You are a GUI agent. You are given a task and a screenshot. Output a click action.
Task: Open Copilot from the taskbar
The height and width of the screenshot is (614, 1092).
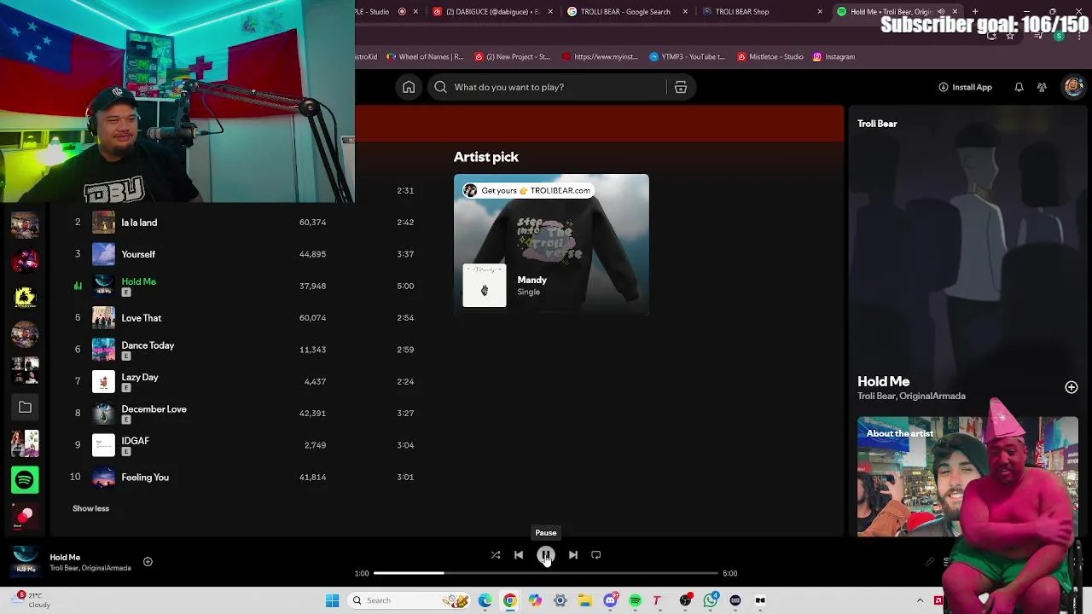535,600
